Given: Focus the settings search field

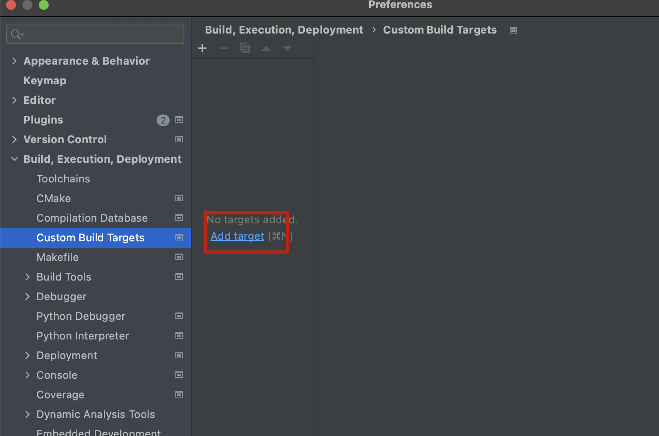Looking at the screenshot, I should (x=95, y=34).
